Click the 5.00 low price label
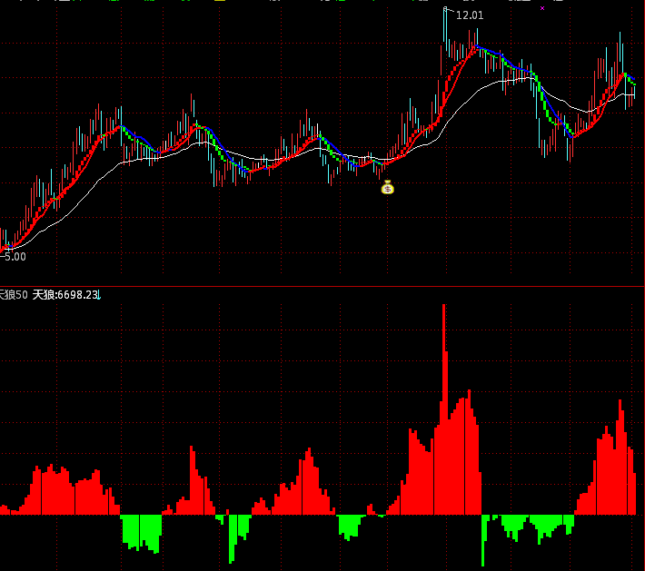 pos(15,257)
